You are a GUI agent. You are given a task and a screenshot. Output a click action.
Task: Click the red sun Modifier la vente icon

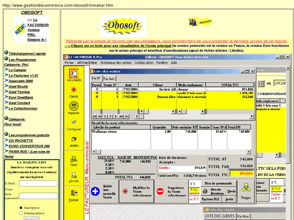click(125, 191)
